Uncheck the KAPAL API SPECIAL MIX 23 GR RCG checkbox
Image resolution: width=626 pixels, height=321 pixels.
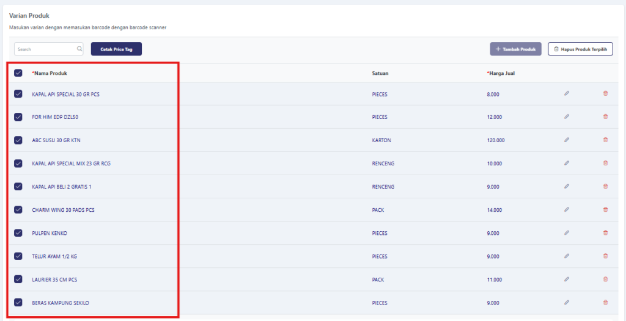click(x=18, y=164)
